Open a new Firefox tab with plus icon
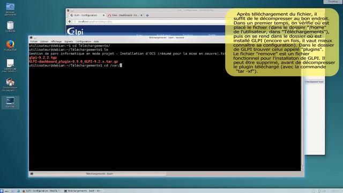The height and width of the screenshot is (193, 343). [x=147, y=16]
